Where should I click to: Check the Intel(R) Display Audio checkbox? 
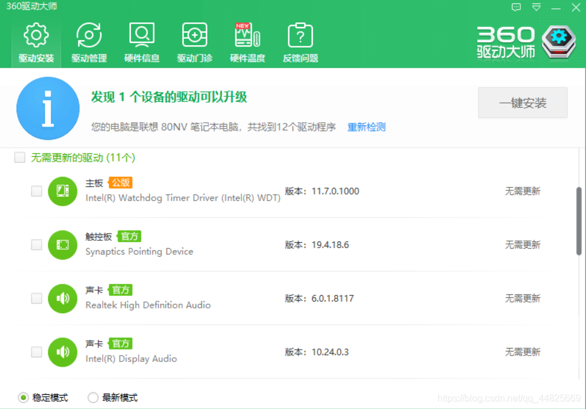pos(36,352)
